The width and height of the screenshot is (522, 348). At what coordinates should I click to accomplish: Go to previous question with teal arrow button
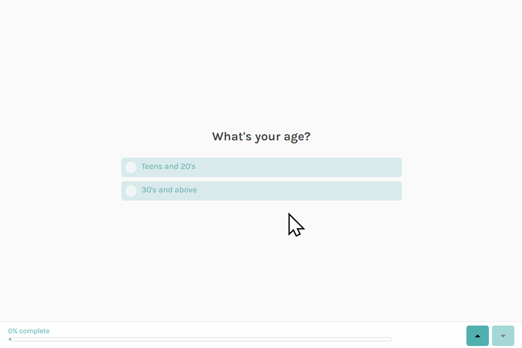[477, 336]
